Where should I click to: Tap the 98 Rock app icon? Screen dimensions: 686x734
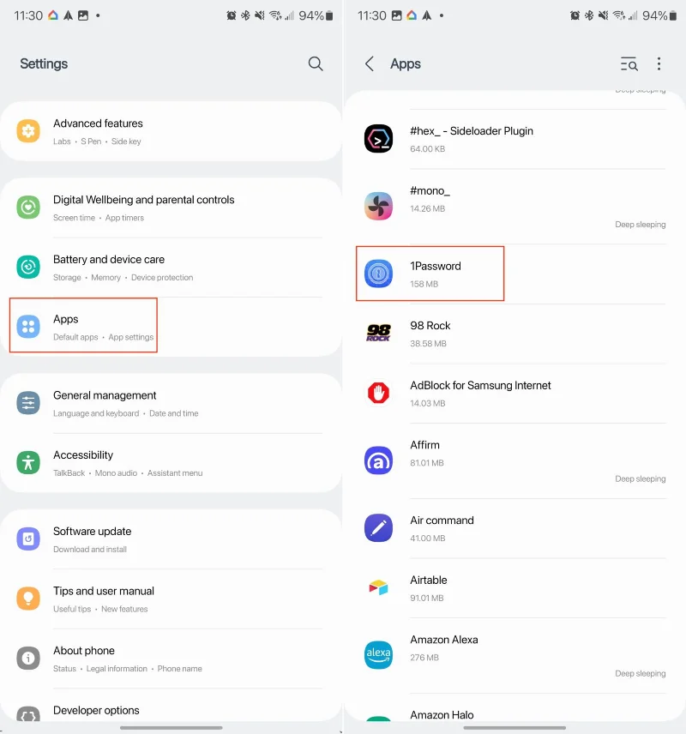pyautogui.click(x=378, y=334)
